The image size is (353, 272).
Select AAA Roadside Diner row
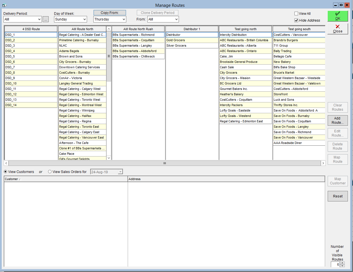click(299, 143)
